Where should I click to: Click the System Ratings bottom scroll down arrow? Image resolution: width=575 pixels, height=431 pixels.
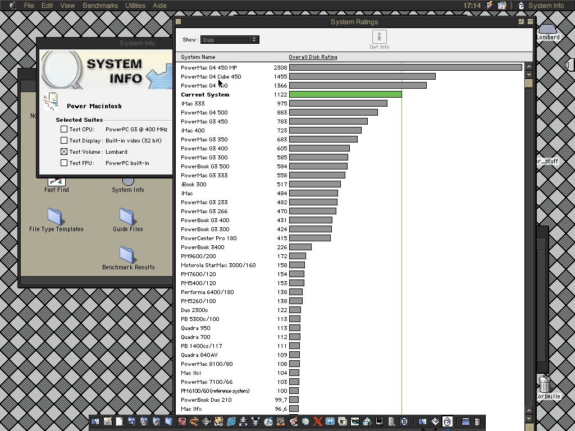pos(529,418)
